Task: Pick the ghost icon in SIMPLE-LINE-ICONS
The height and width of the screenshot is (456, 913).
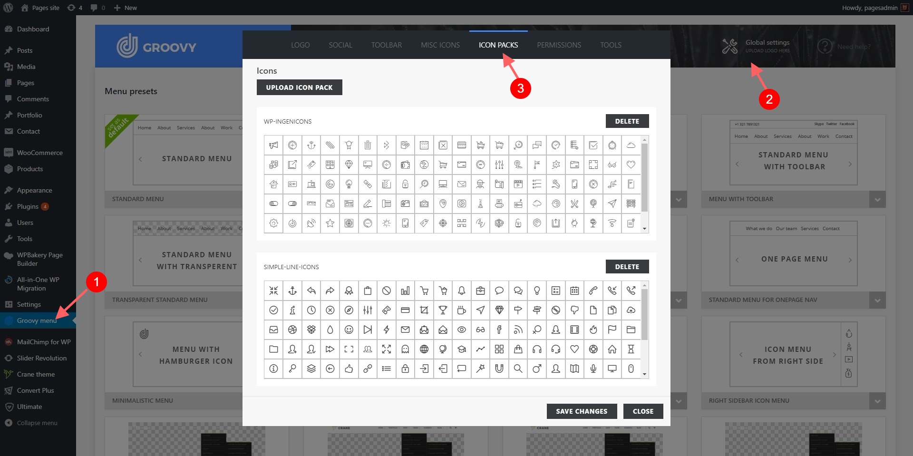Action: click(x=405, y=349)
